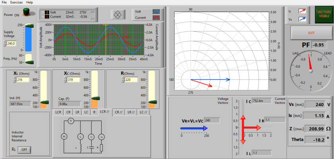Select the LR // parallel tab
Image resolution: width=334 pixels, height=159 pixels.
pyautogui.click(x=131, y=112)
